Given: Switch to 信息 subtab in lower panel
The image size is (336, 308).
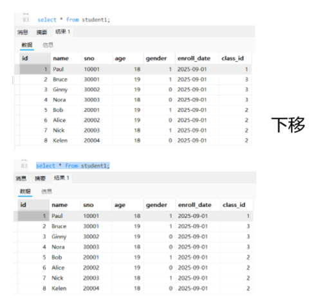Looking at the screenshot, I should click(x=46, y=191).
